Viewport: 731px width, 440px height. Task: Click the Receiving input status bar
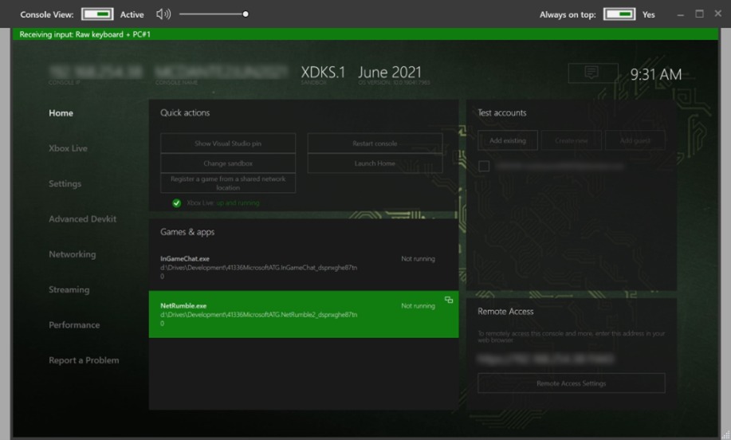tap(365, 34)
